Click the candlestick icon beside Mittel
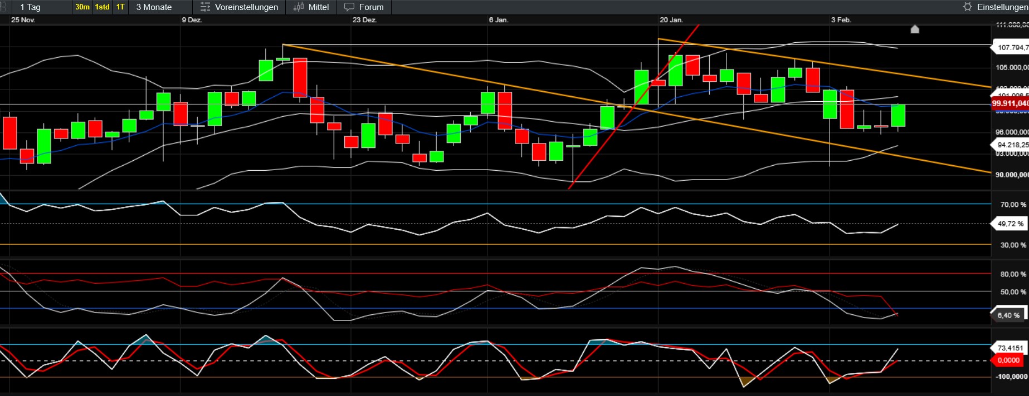This screenshot has width=1029, height=396. coord(299,7)
